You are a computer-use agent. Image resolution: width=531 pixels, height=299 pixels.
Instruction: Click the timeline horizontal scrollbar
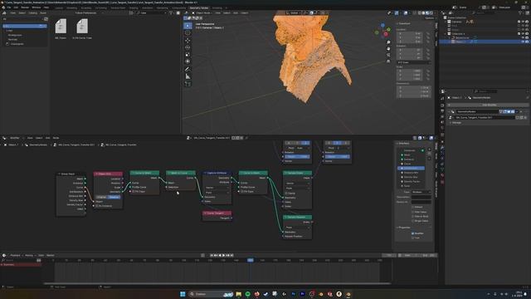[217, 283]
